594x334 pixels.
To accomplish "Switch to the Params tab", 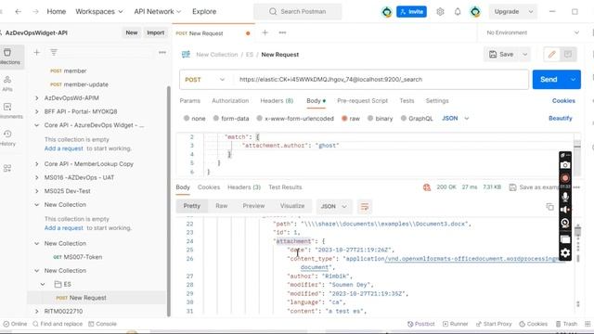I will point(189,101).
